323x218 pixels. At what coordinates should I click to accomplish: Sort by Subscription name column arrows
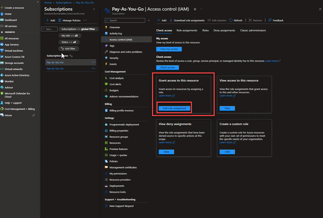pyautogui.click(x=71, y=56)
